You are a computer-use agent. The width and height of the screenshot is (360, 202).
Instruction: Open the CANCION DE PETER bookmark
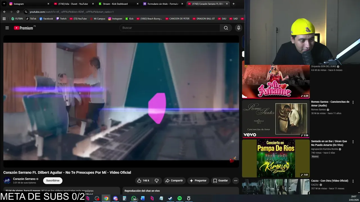(177, 19)
